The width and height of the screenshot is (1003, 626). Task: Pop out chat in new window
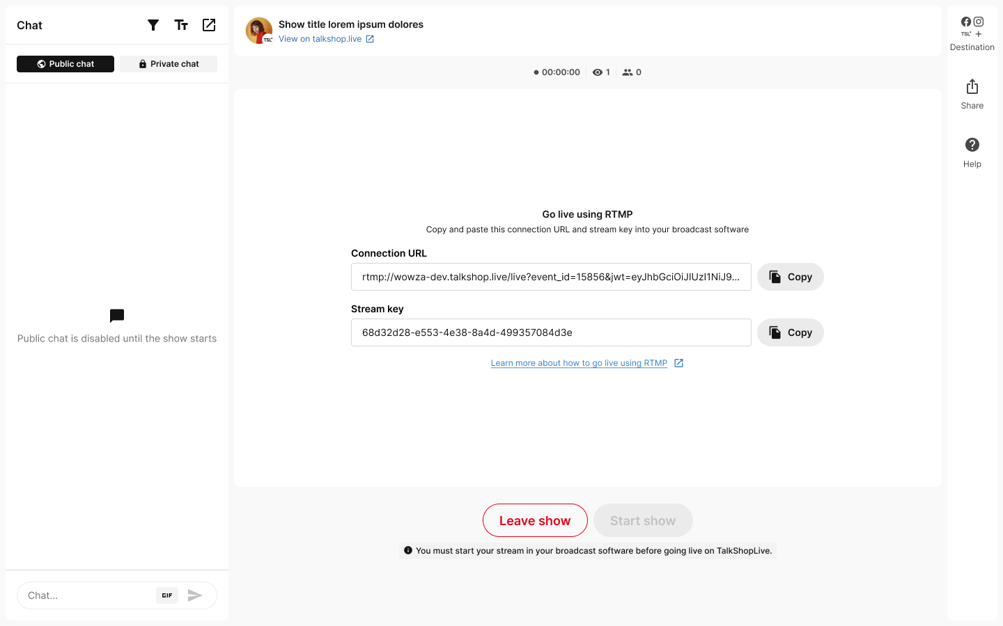pos(209,25)
